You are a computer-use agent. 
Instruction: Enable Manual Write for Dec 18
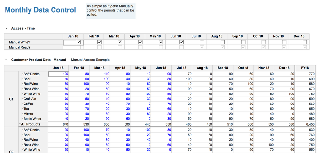[305, 42]
